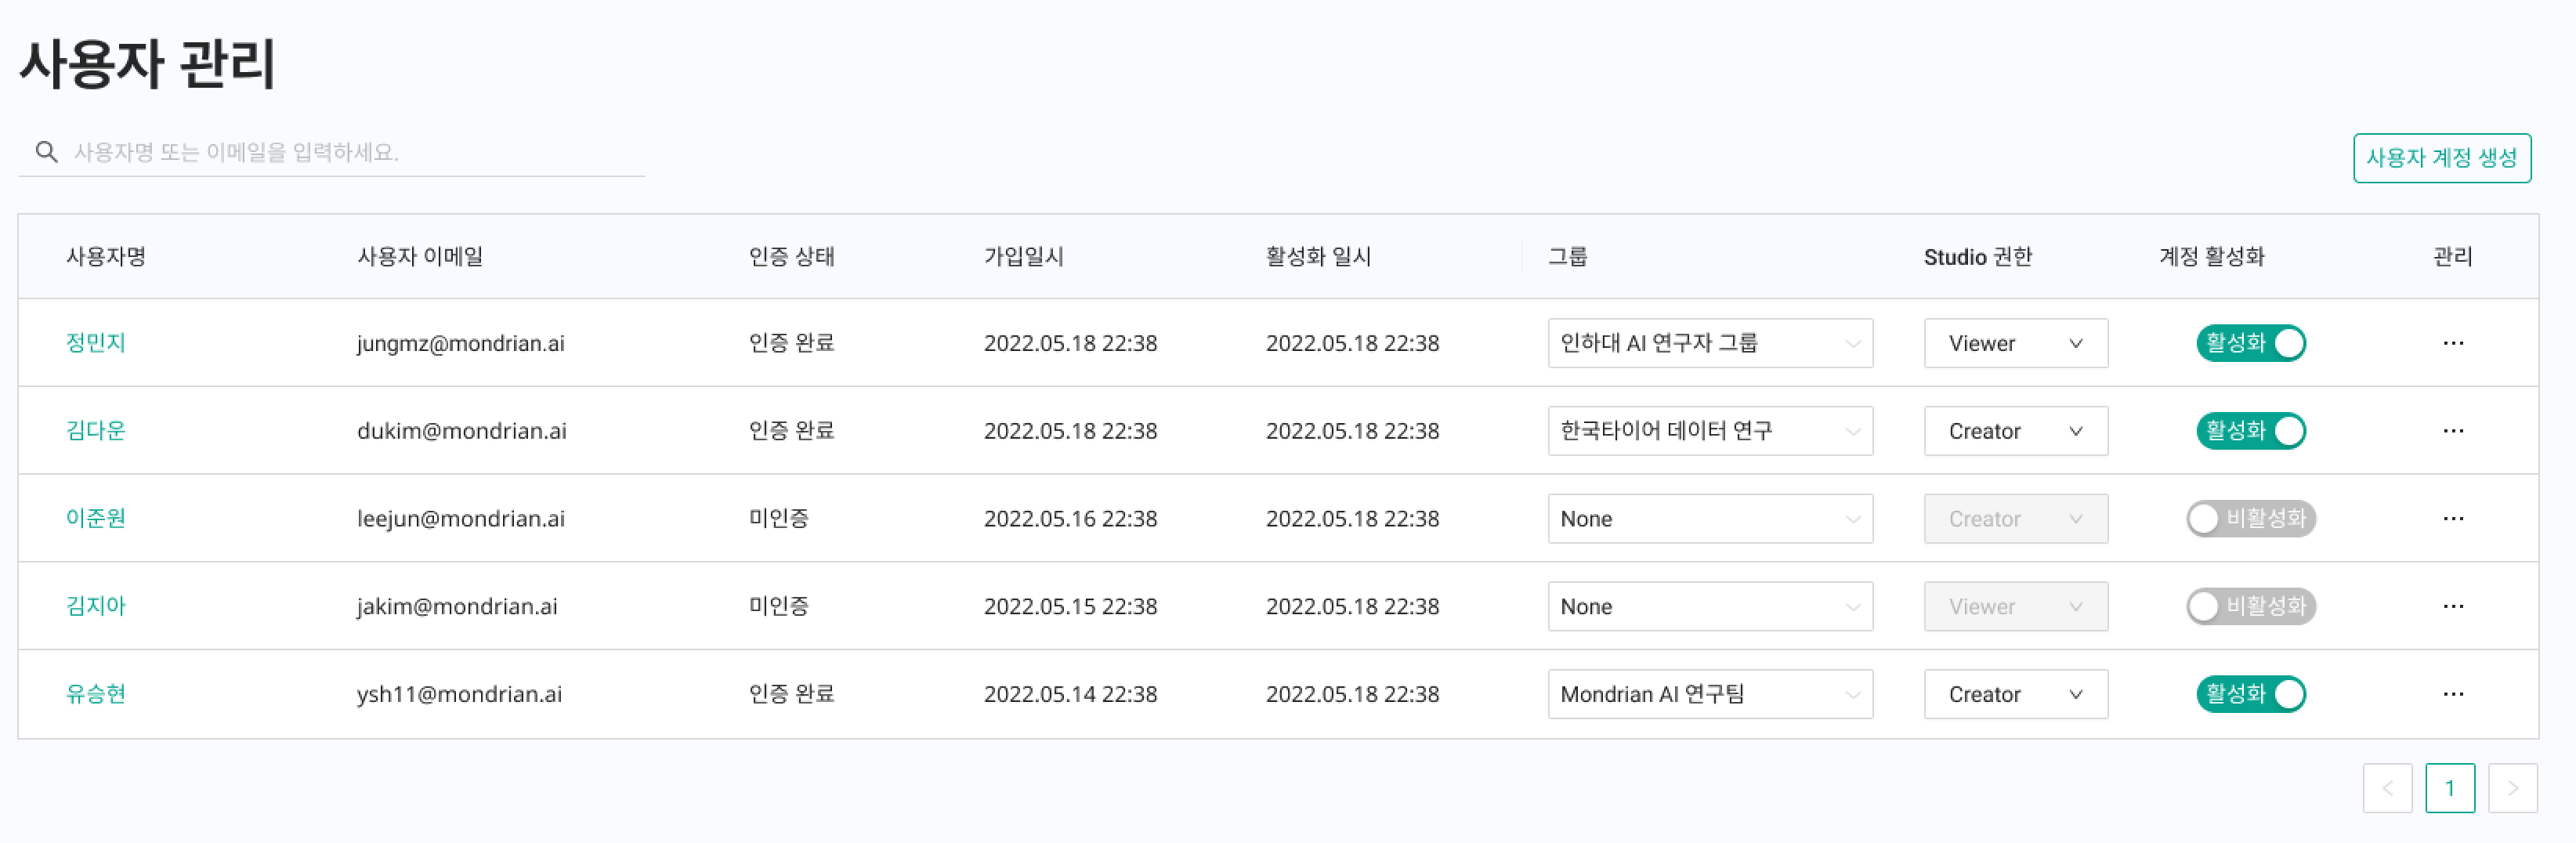Deactivate the account toggle for 정민지
This screenshot has height=843, width=2576.
(2250, 343)
